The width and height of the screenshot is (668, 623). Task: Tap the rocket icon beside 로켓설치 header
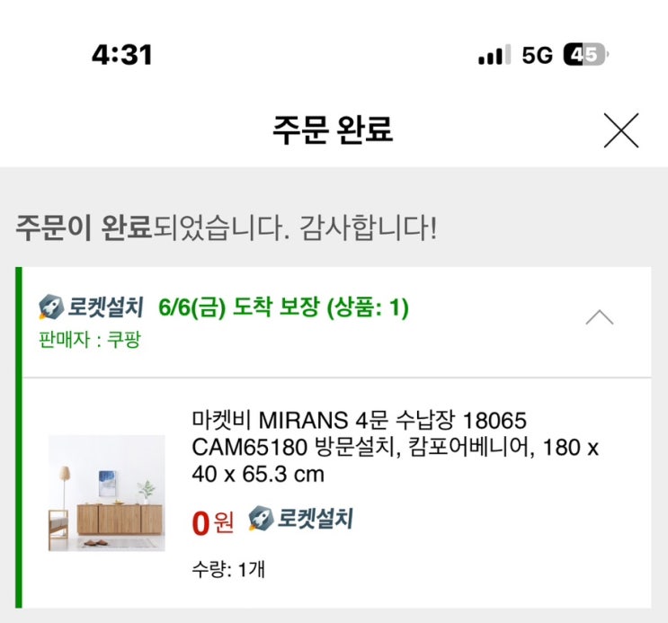coord(49,308)
